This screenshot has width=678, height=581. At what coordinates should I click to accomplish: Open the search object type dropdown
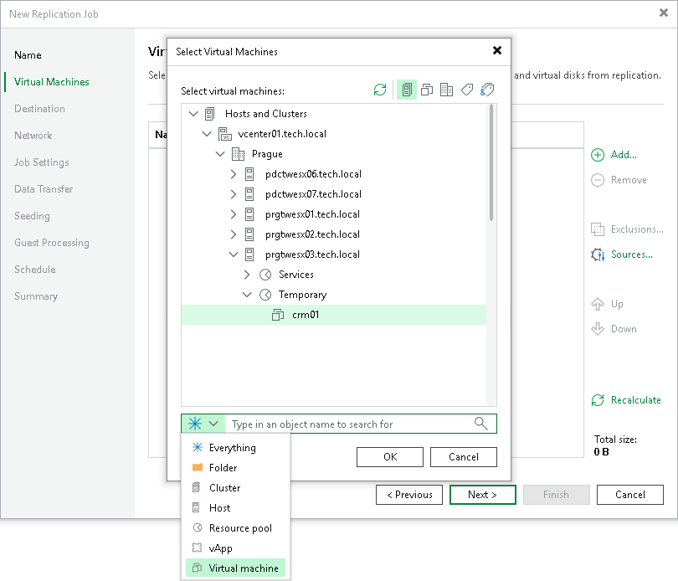pos(203,424)
